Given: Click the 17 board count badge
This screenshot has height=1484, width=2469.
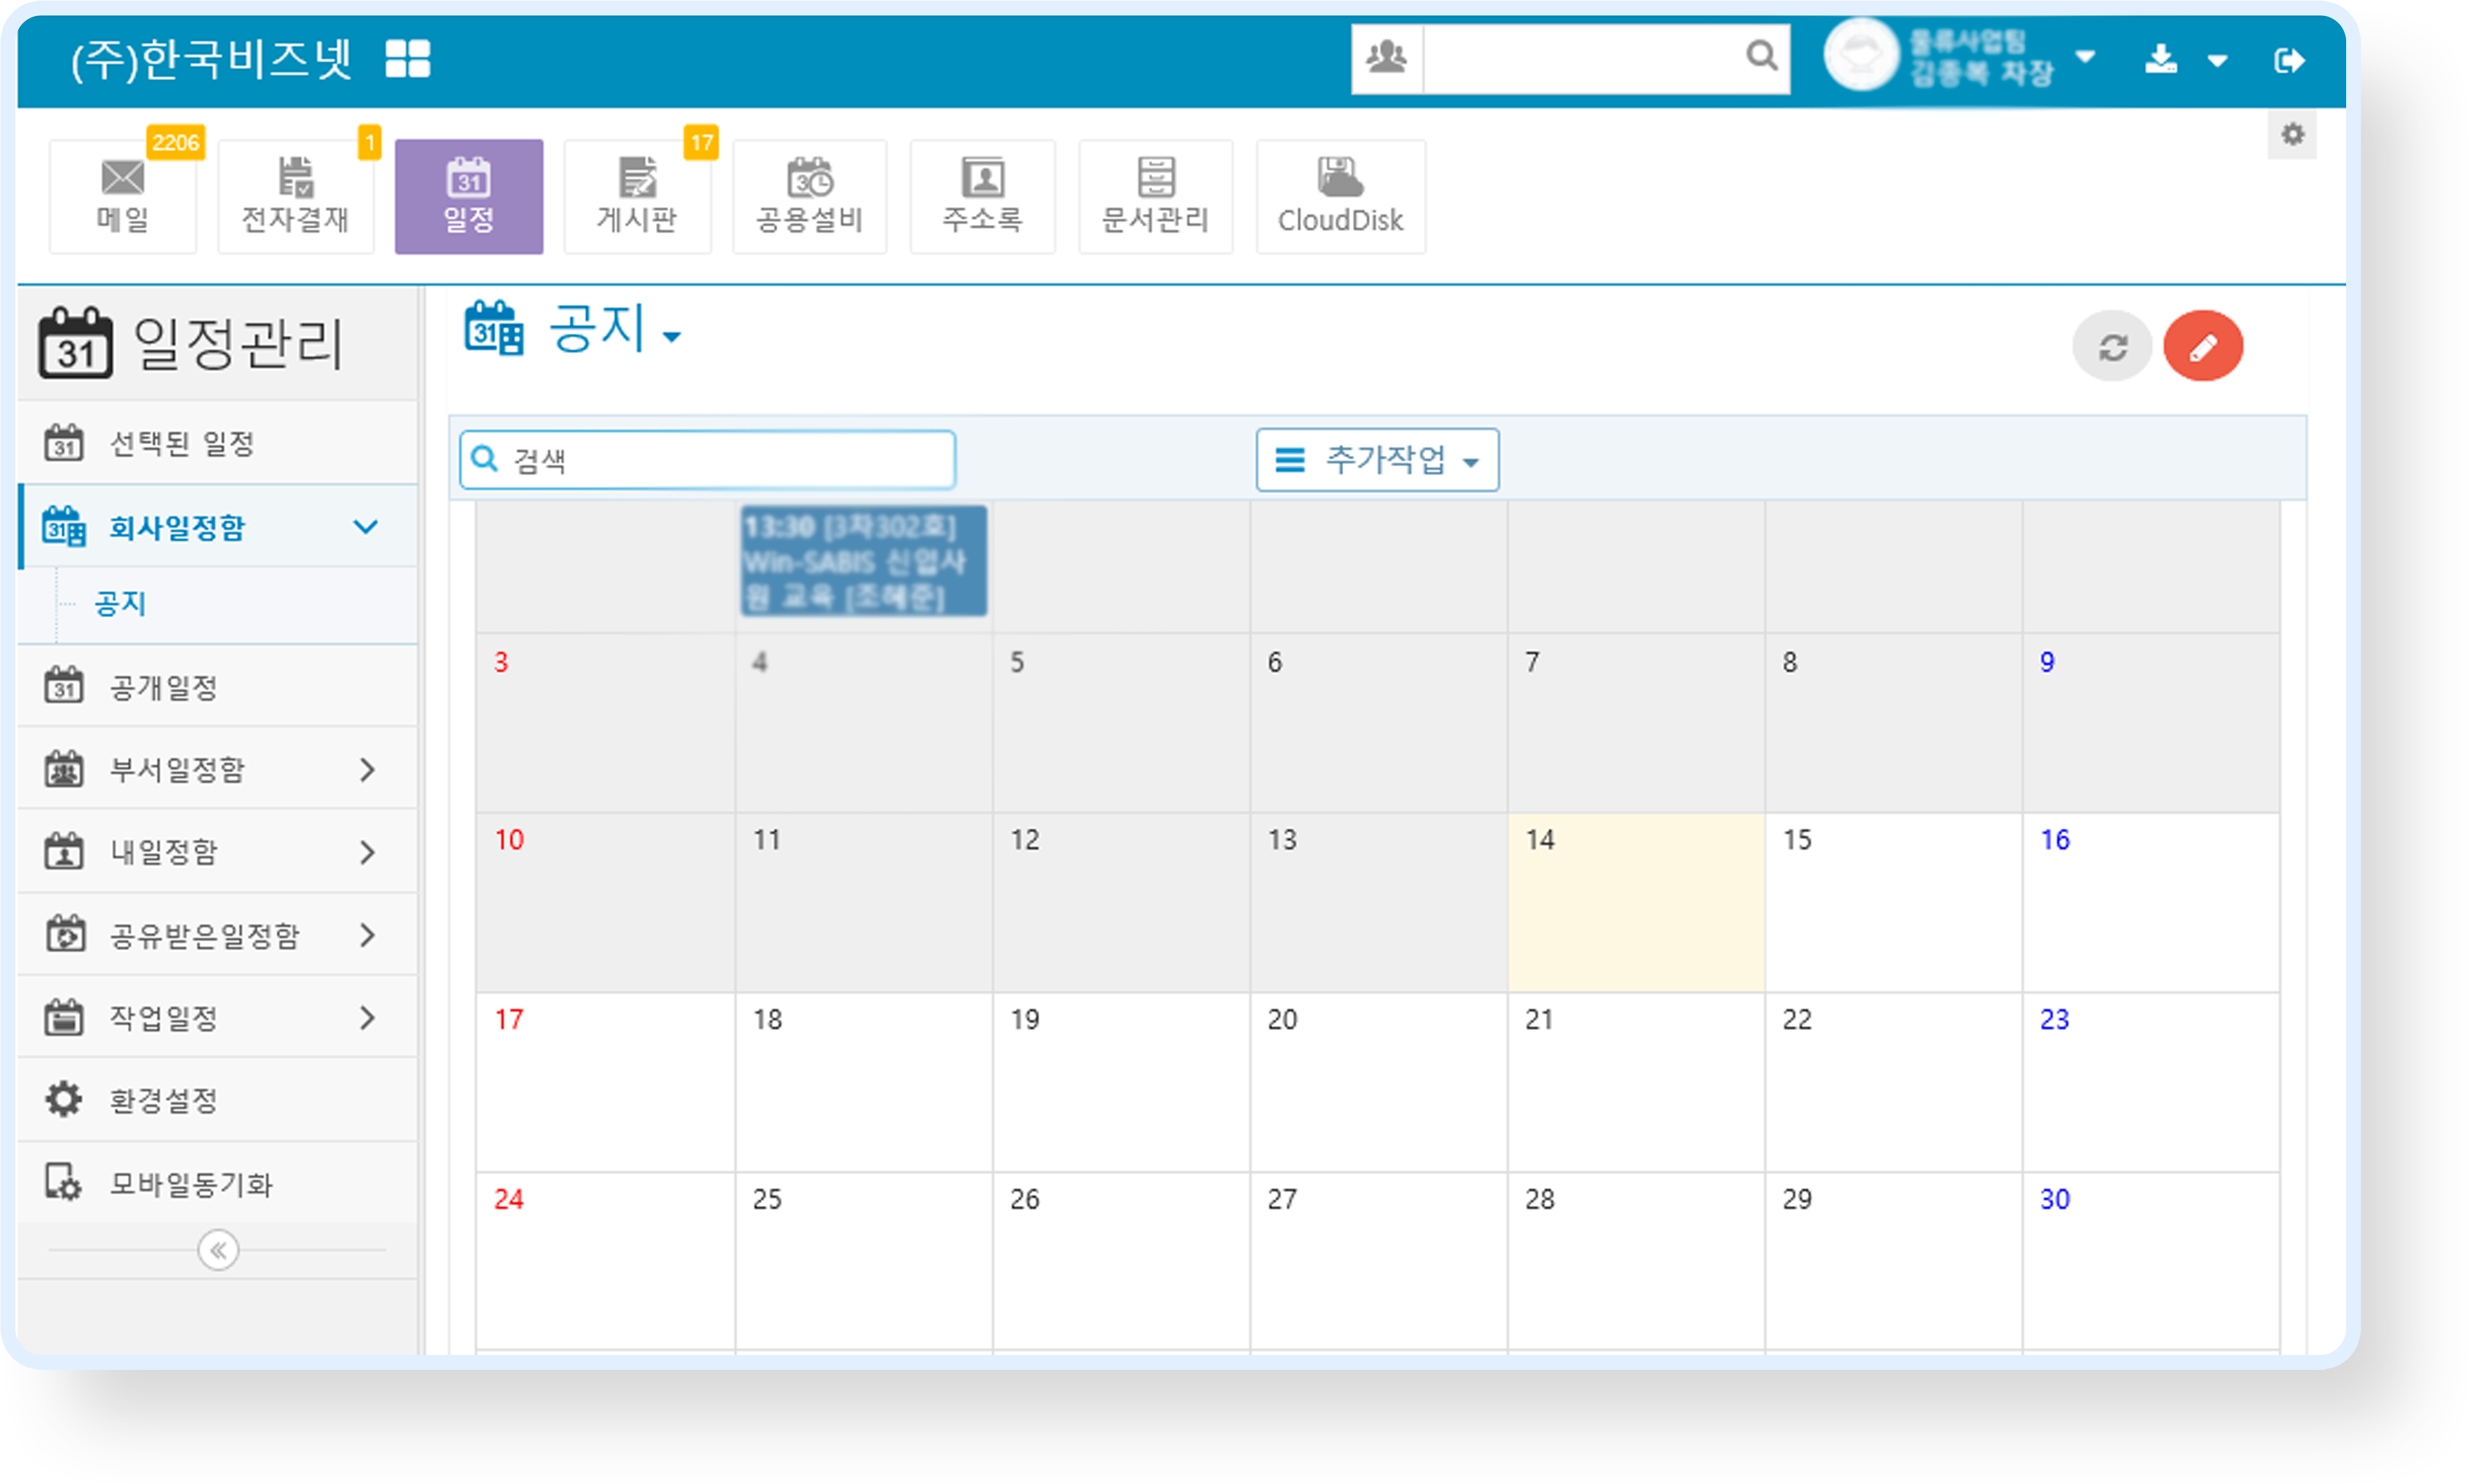Looking at the screenshot, I should [702, 142].
